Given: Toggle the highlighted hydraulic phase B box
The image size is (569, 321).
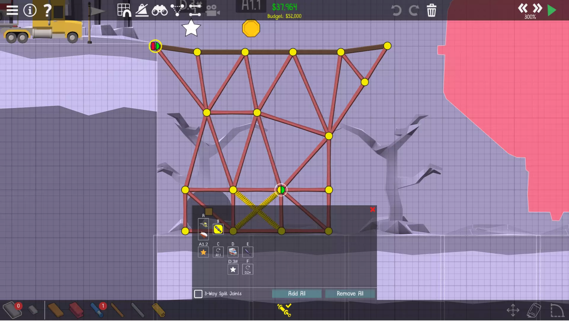Looking at the screenshot, I should tap(218, 229).
